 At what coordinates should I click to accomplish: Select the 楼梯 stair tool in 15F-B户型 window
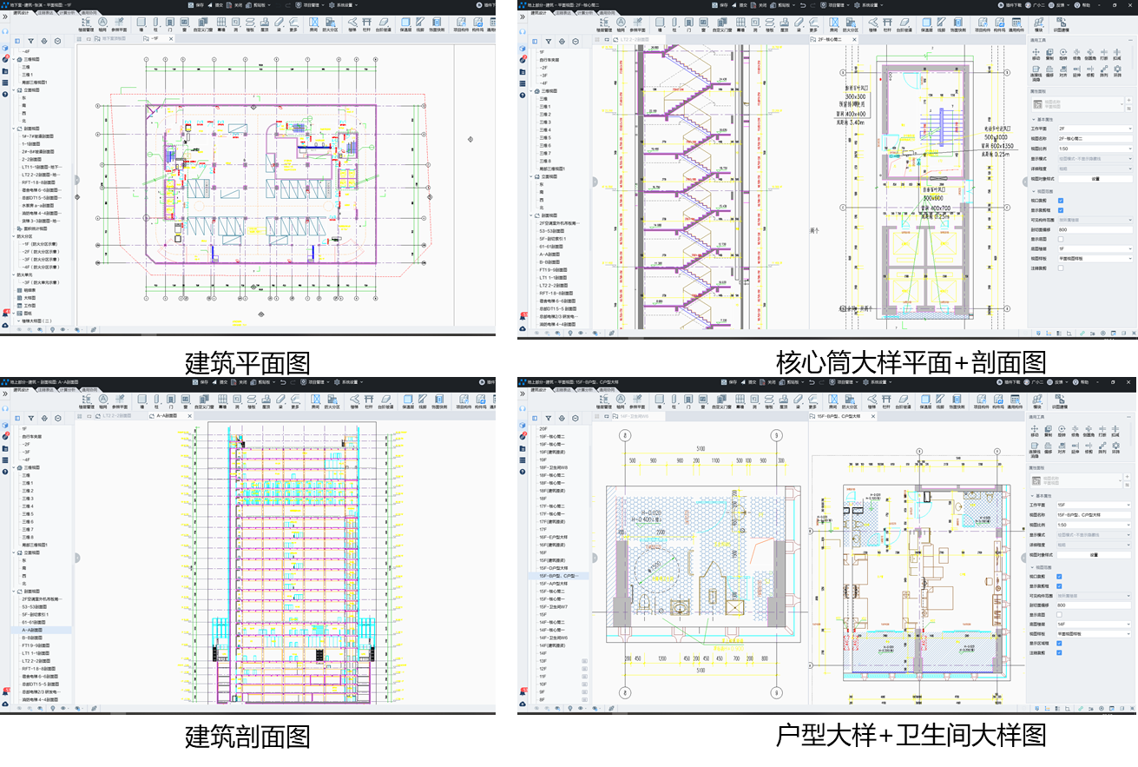tap(871, 402)
